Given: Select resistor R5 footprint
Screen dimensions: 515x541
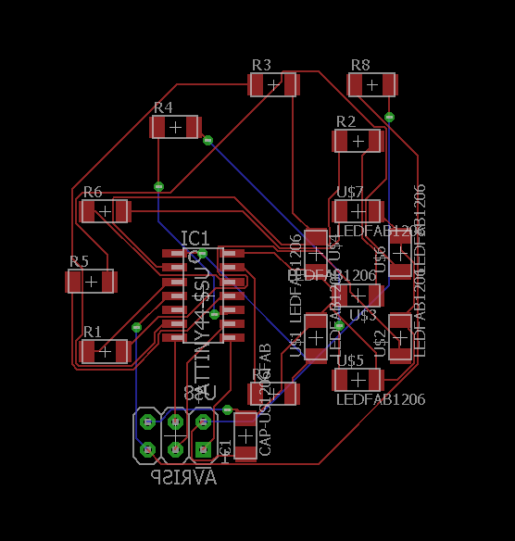Looking at the screenshot, I should coord(91,282).
